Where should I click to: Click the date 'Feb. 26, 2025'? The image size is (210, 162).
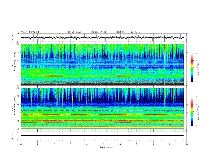pos(74,32)
